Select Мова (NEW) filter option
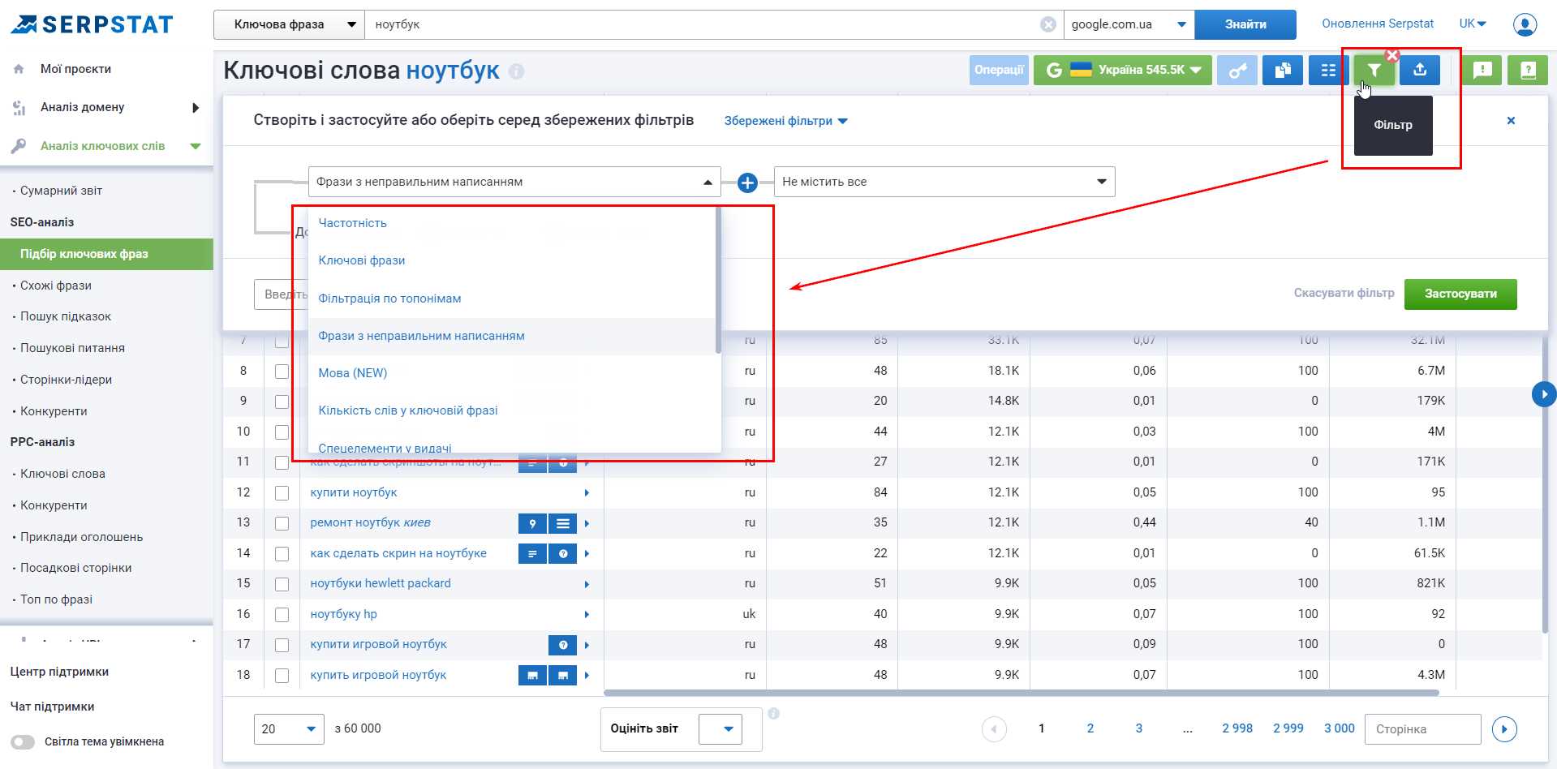The image size is (1557, 769). 352,373
